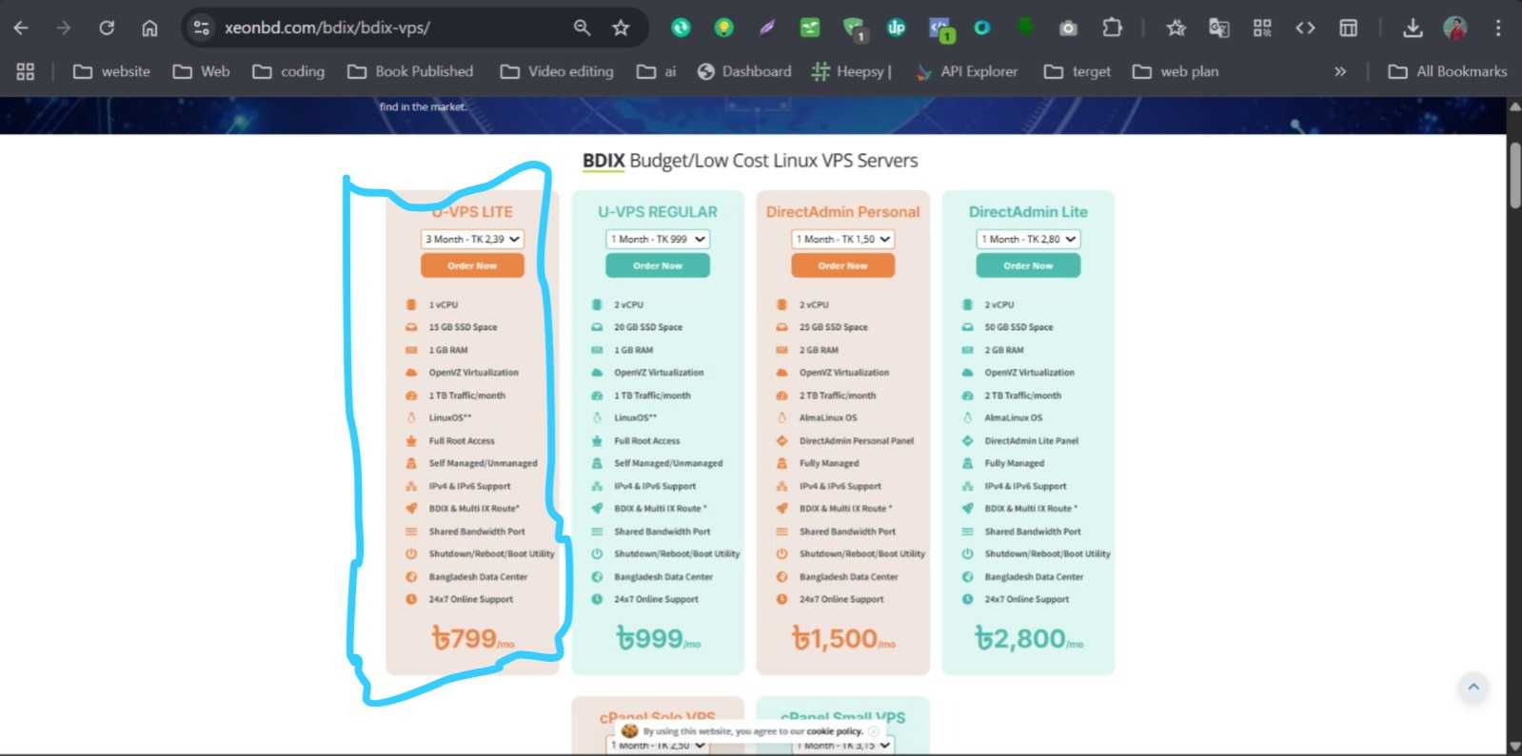Viewport: 1522px width, 756px height.
Task: Click Order Now for DirectAdmin Personal
Action: coord(842,266)
